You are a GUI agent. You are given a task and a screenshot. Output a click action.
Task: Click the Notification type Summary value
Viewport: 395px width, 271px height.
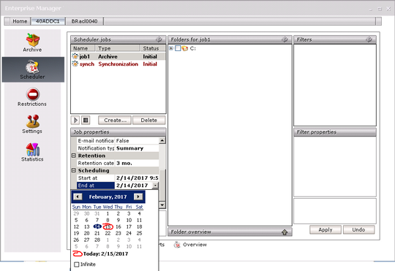point(137,148)
